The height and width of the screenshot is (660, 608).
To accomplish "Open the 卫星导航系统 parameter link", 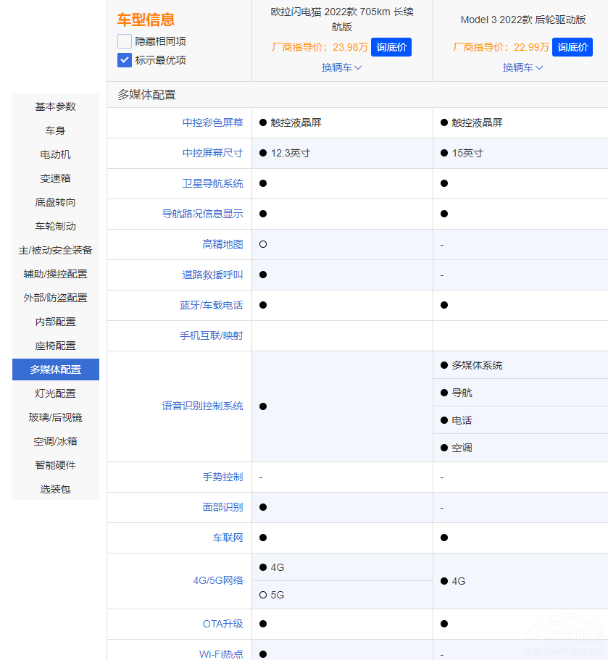I will coord(212,183).
